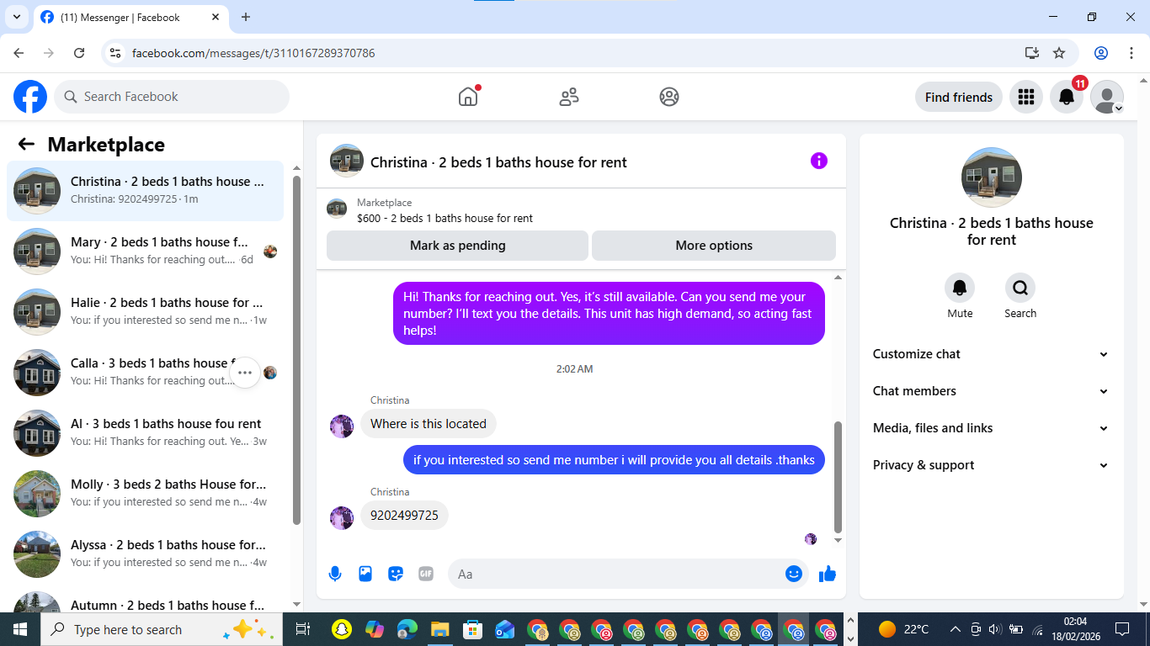
Task: Send a thumbs-up like
Action: (x=828, y=574)
